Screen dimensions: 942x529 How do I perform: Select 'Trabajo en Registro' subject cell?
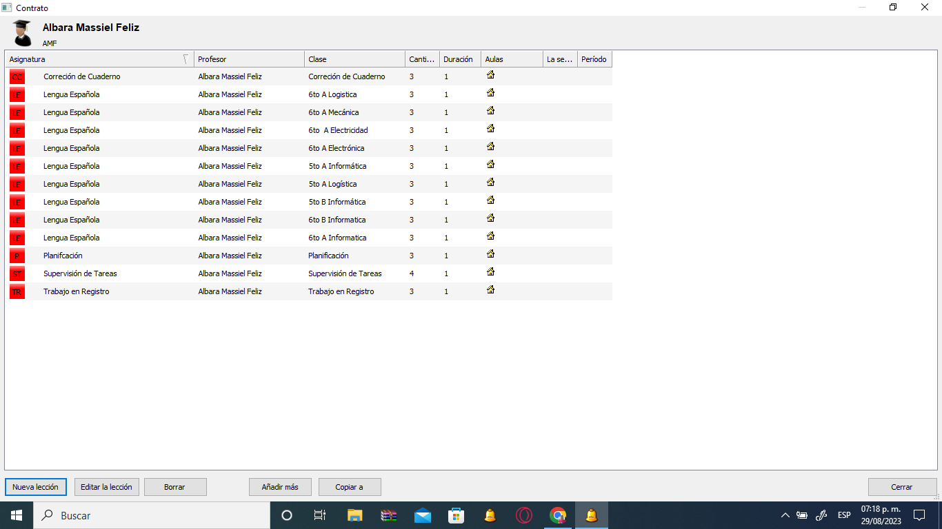click(76, 291)
